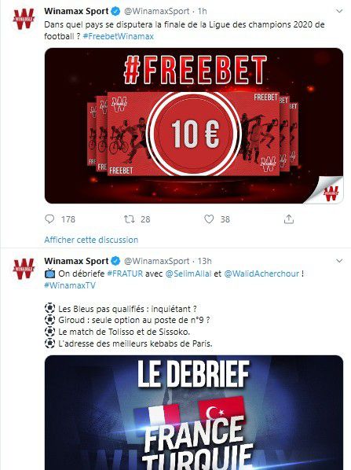Expand options chevron on first tweet
351x470 pixels.
click(x=339, y=11)
